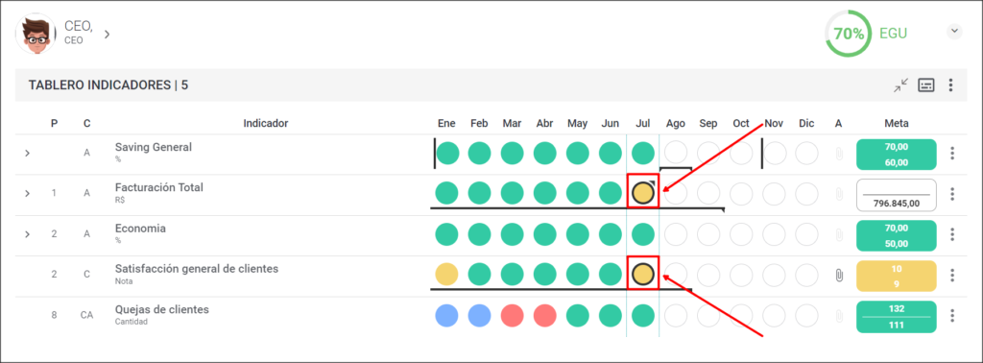This screenshot has width=983, height=363.
Task: Click the Dic month column header
Action: pyautogui.click(x=806, y=124)
